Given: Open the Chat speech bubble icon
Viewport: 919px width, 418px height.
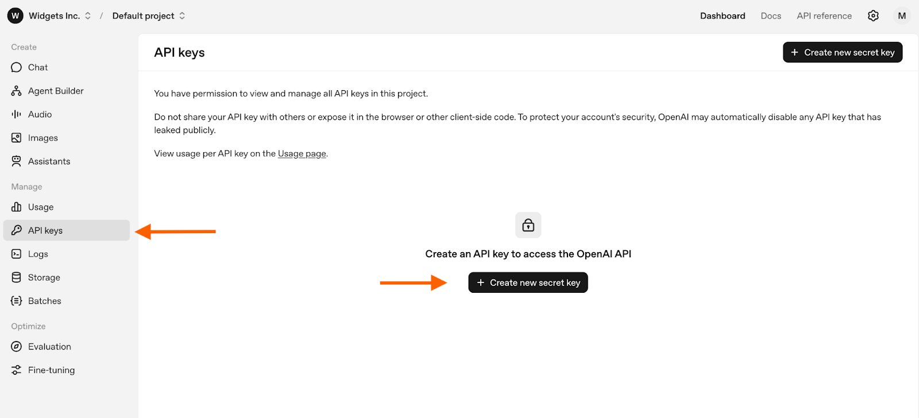Looking at the screenshot, I should pyautogui.click(x=16, y=67).
